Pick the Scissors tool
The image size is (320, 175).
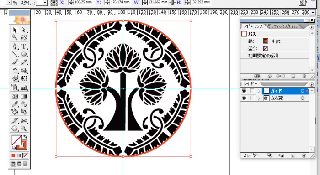coord(24,121)
